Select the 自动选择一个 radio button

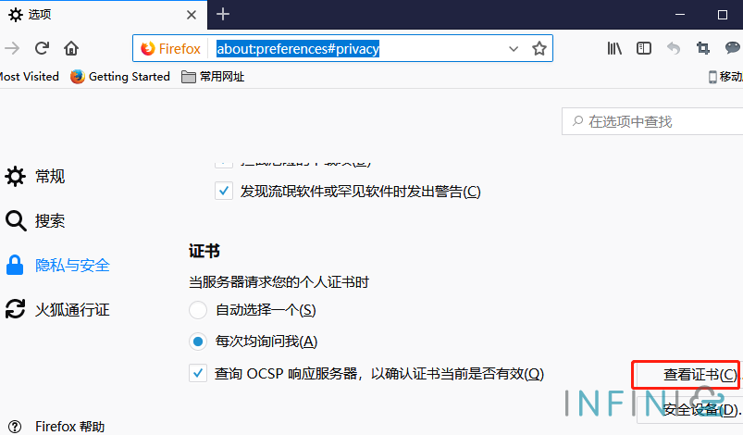198,310
